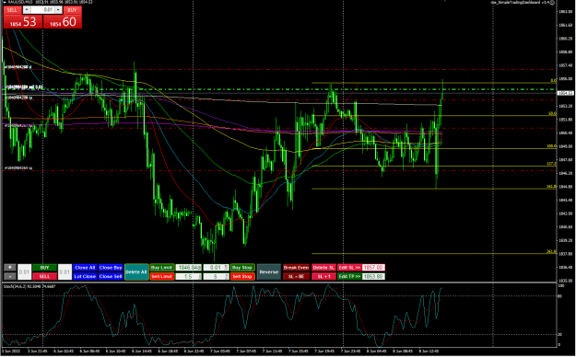Click the XAUUSD chart title text
576x357 pixels.
50,2
